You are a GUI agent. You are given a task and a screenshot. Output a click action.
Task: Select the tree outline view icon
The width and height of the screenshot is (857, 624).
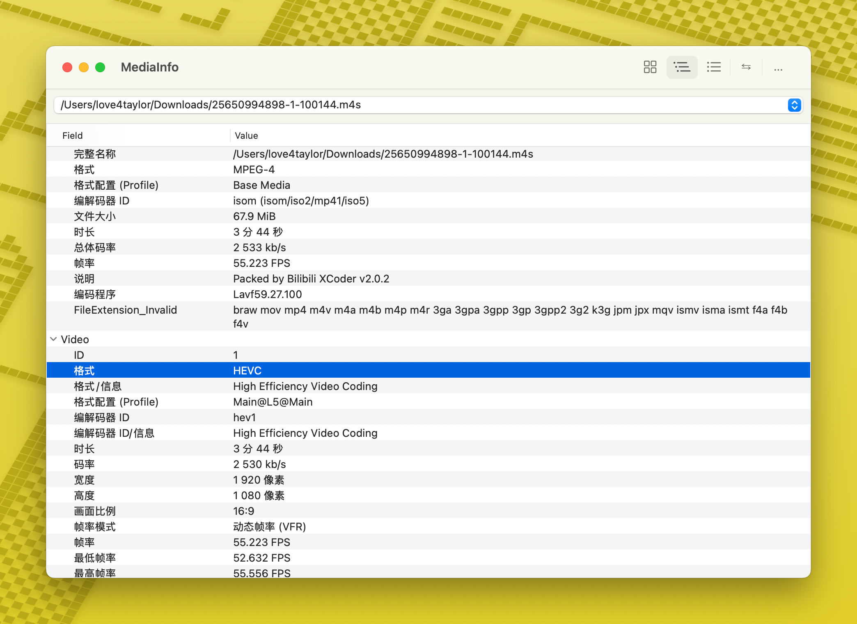click(682, 67)
